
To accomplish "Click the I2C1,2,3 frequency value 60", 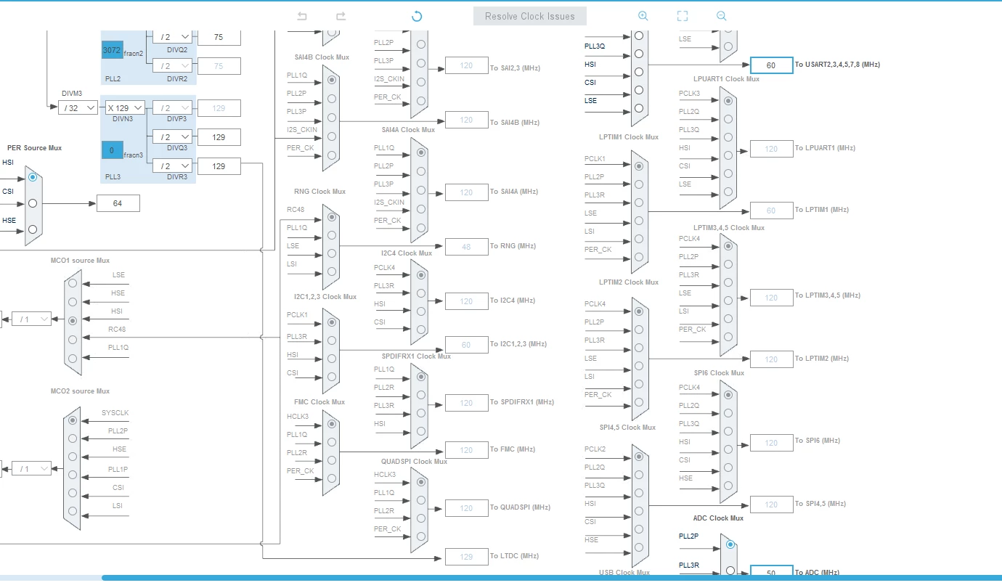I will (x=466, y=345).
